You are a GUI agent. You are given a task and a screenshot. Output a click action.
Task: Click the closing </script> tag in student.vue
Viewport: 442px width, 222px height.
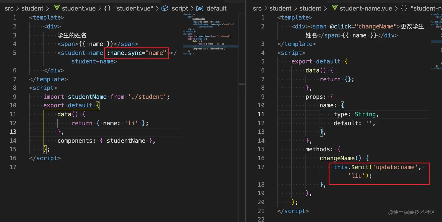tap(45, 158)
